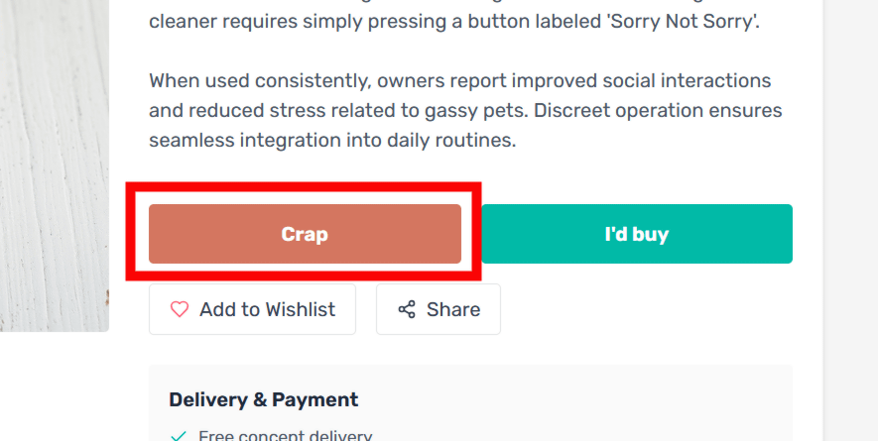Select the "Add to Wishlist" label text
This screenshot has height=441, width=878.
pos(267,309)
